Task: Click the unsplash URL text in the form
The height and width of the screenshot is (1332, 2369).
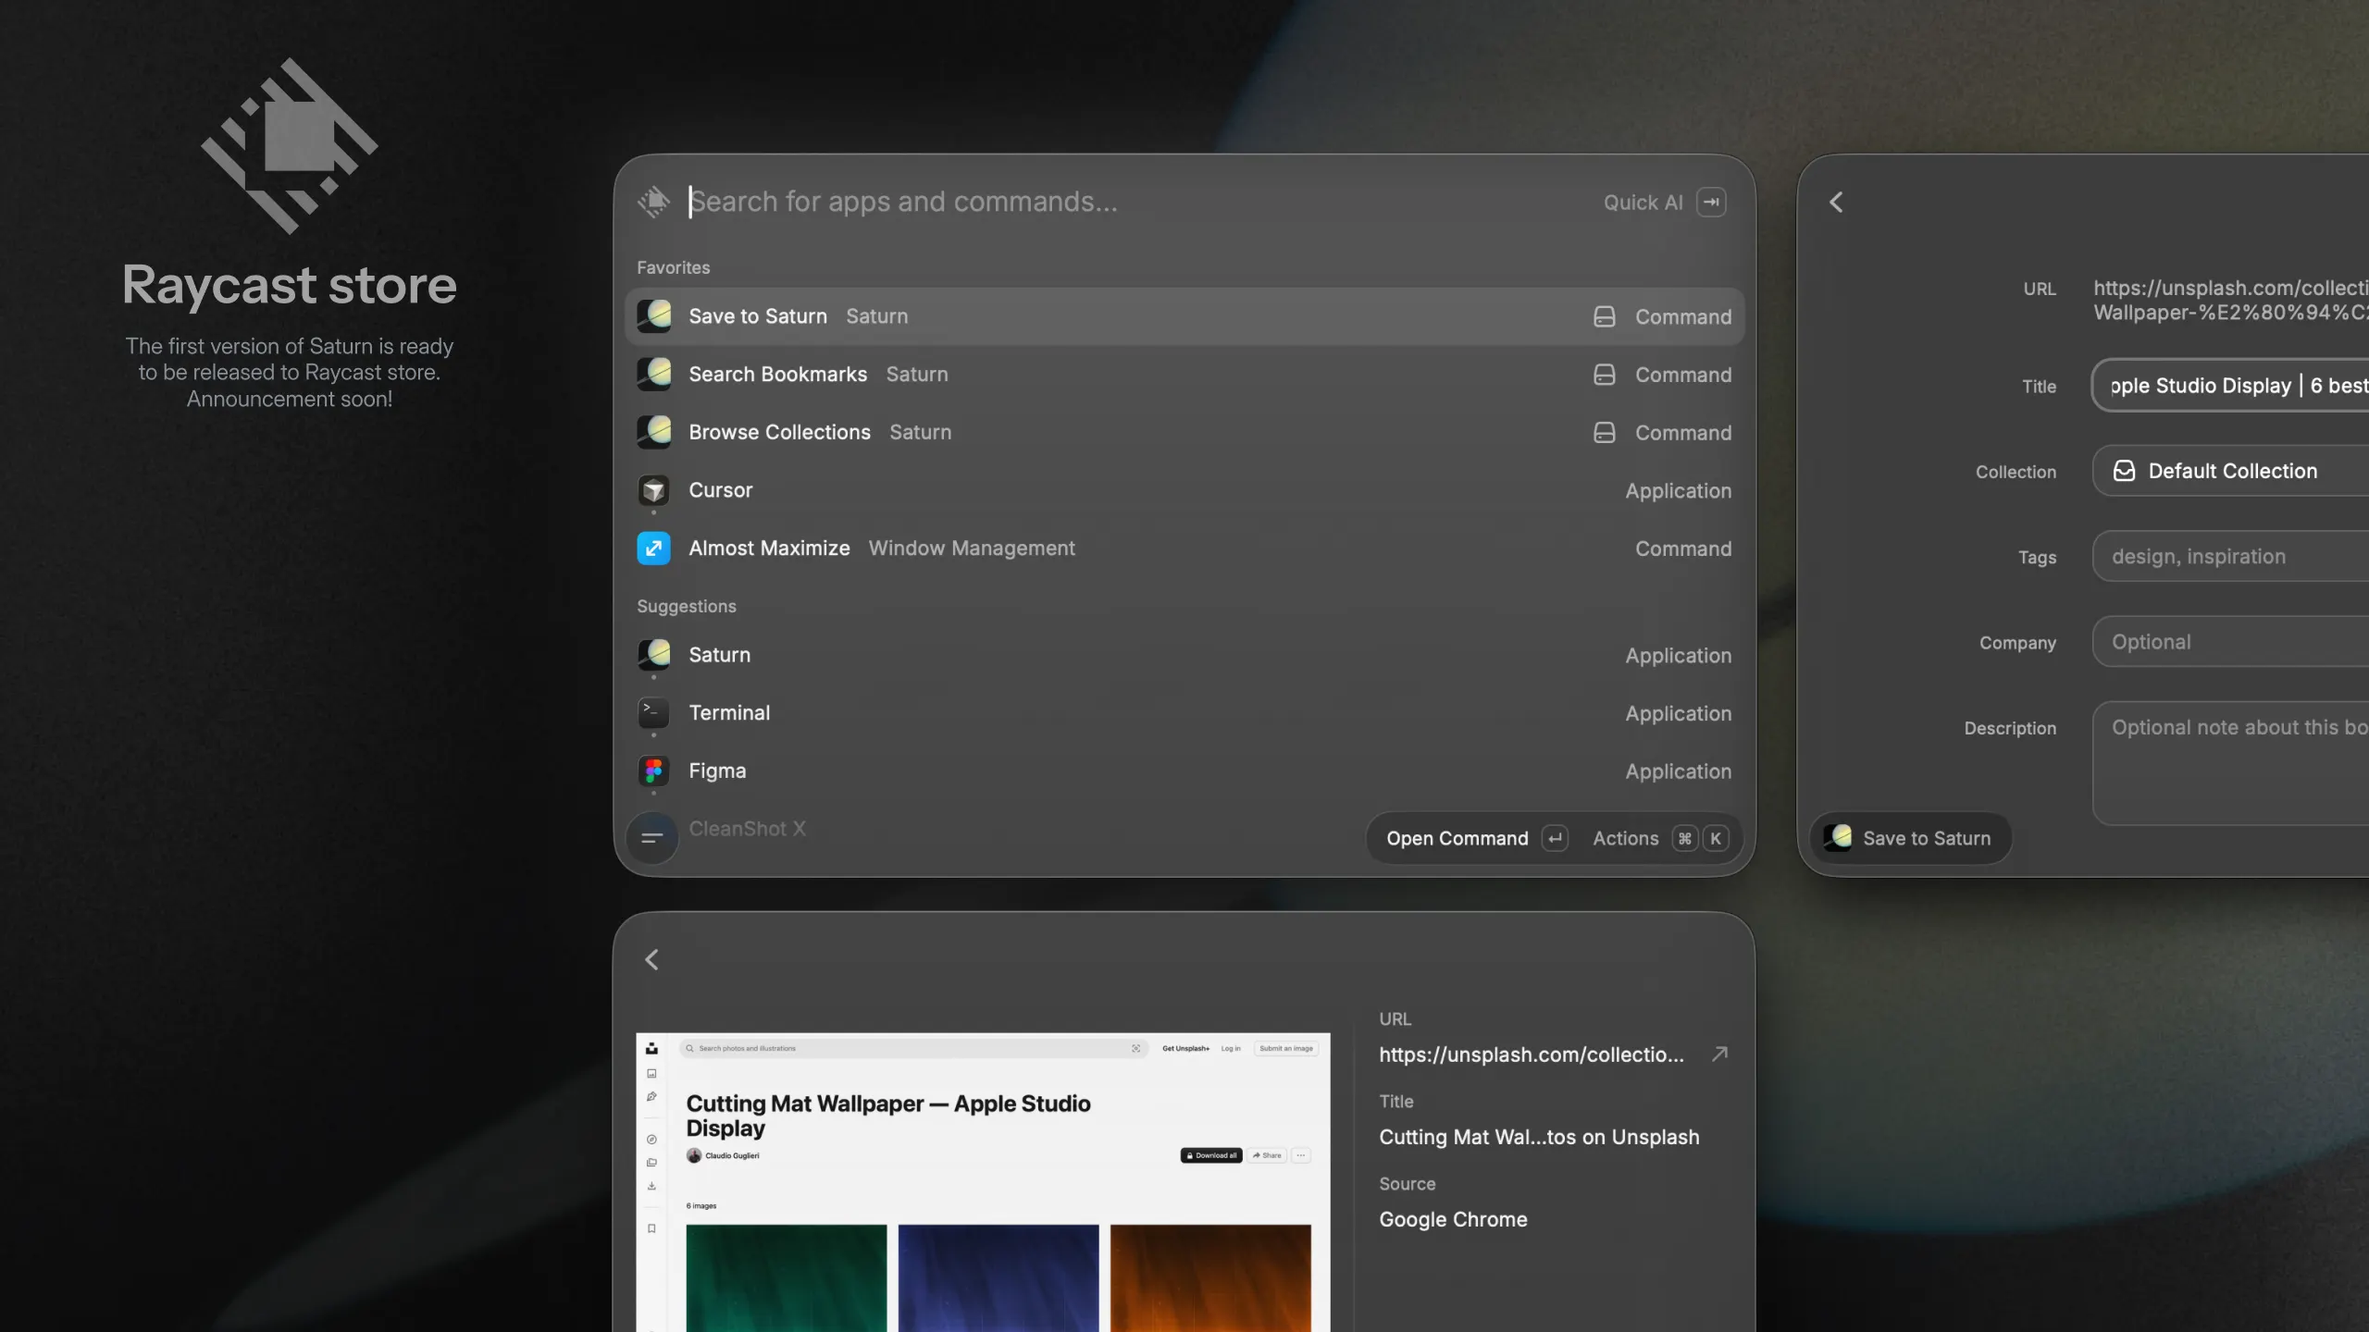Action: (2231, 301)
